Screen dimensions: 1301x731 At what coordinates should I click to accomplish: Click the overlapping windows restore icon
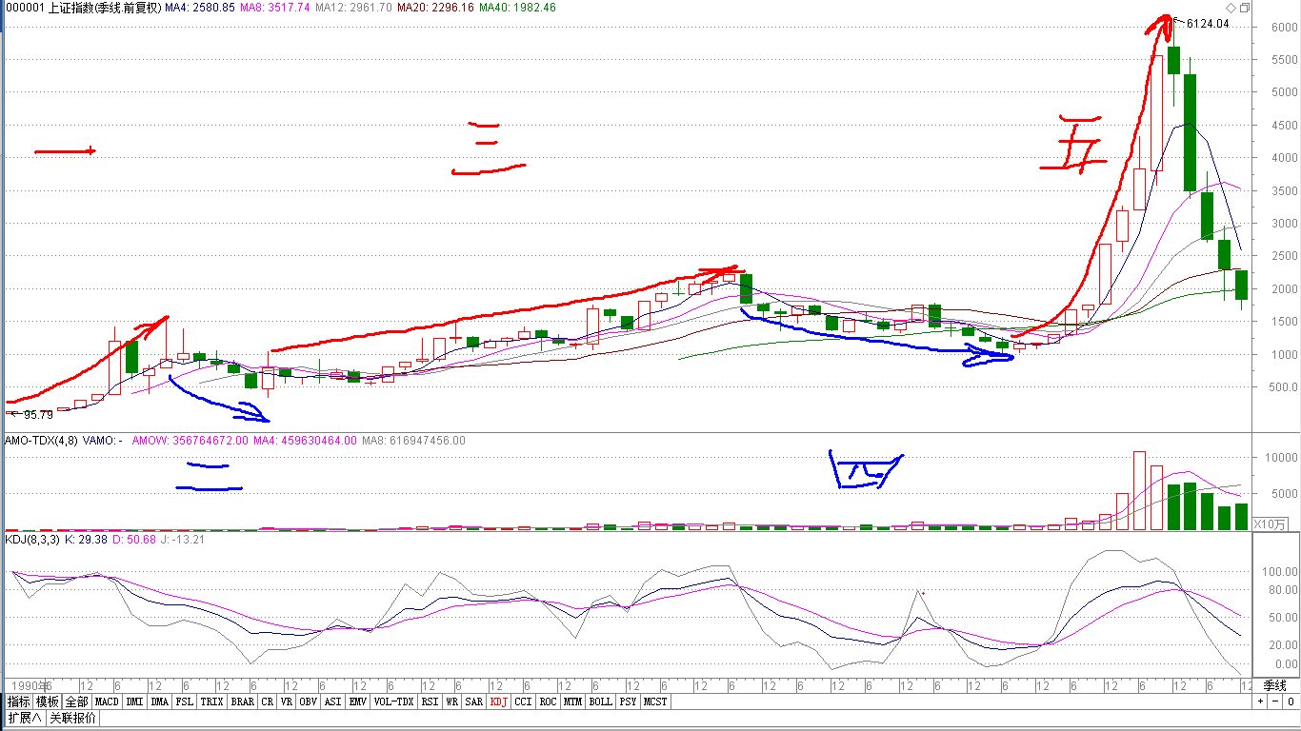click(1244, 8)
